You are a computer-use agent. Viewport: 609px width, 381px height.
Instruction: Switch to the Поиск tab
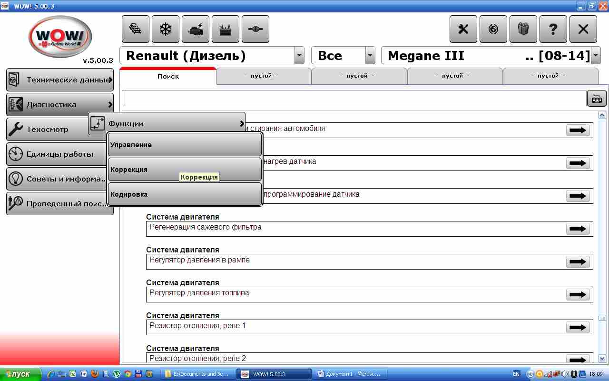168,76
